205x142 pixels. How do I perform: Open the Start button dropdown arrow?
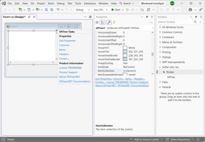click(123, 10)
